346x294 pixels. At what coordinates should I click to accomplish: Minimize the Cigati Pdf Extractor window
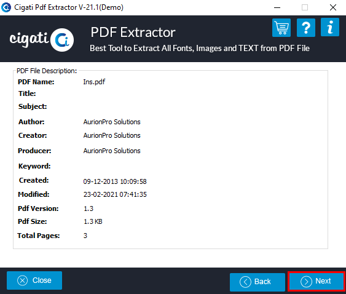277,7
